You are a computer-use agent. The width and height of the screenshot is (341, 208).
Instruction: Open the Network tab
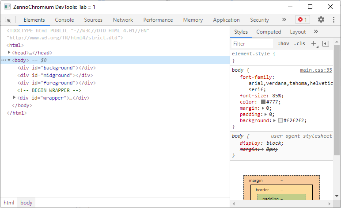[x=123, y=20]
